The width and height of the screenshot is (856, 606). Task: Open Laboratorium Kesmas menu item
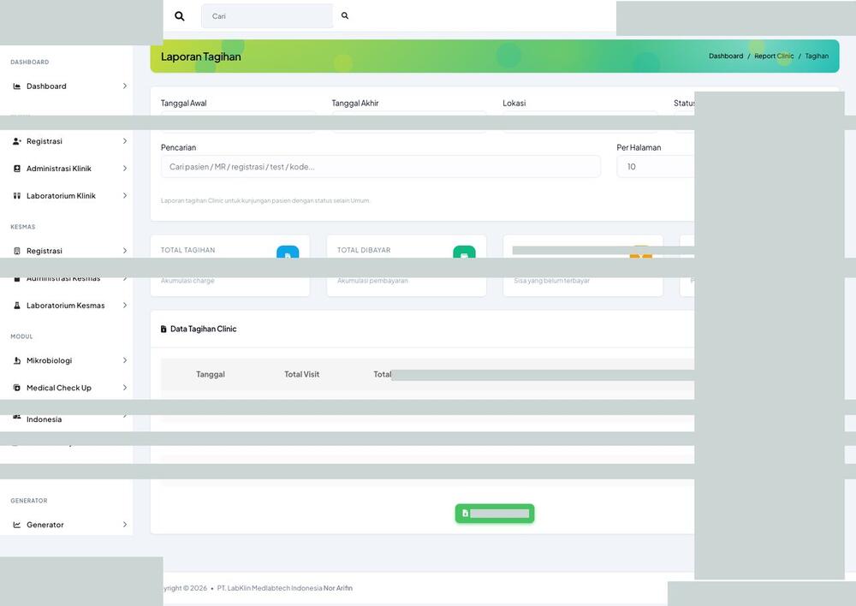pos(66,306)
